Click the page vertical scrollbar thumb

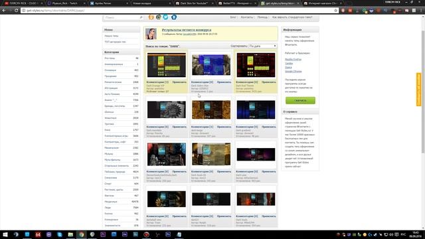tap(423, 92)
